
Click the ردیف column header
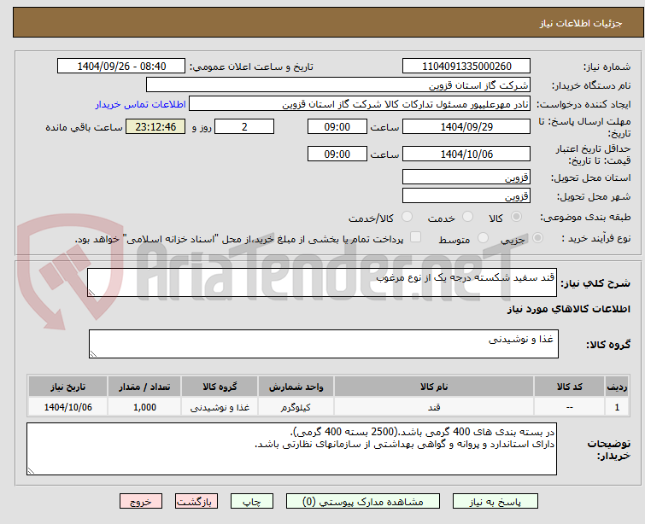[617, 387]
